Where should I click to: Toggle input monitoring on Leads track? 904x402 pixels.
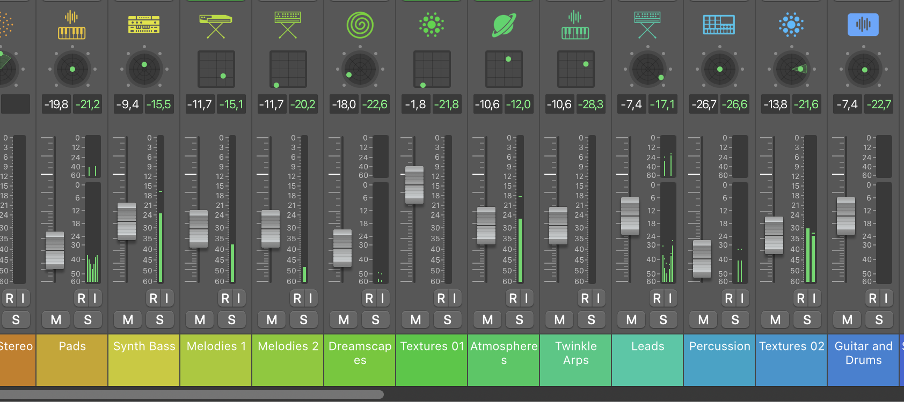(670, 299)
